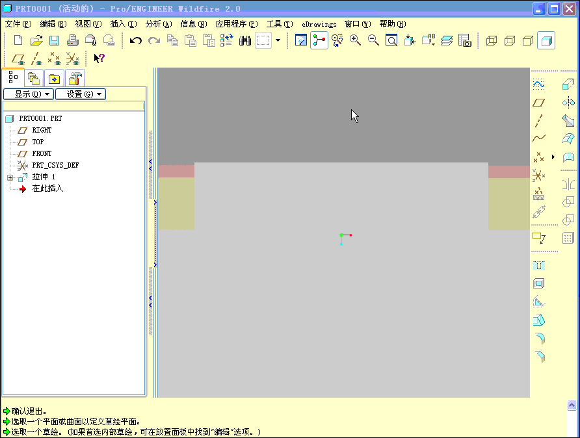This screenshot has height=438, width=580.
Task: Open the 工具(T) menu
Action: point(280,24)
